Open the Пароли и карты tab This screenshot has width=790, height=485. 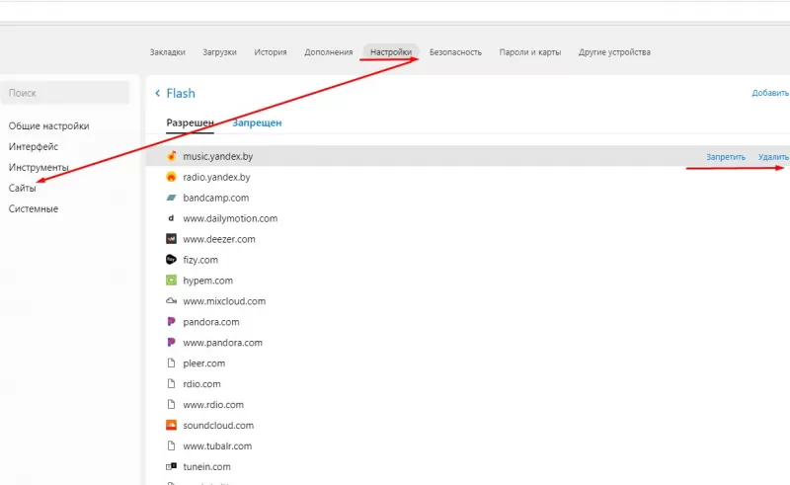[x=530, y=52]
